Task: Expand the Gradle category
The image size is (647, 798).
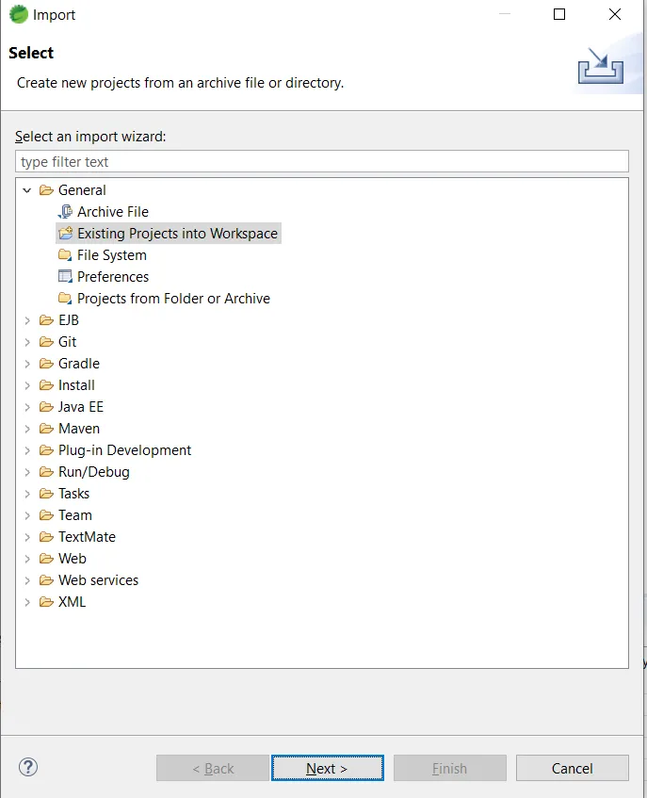Action: point(27,364)
